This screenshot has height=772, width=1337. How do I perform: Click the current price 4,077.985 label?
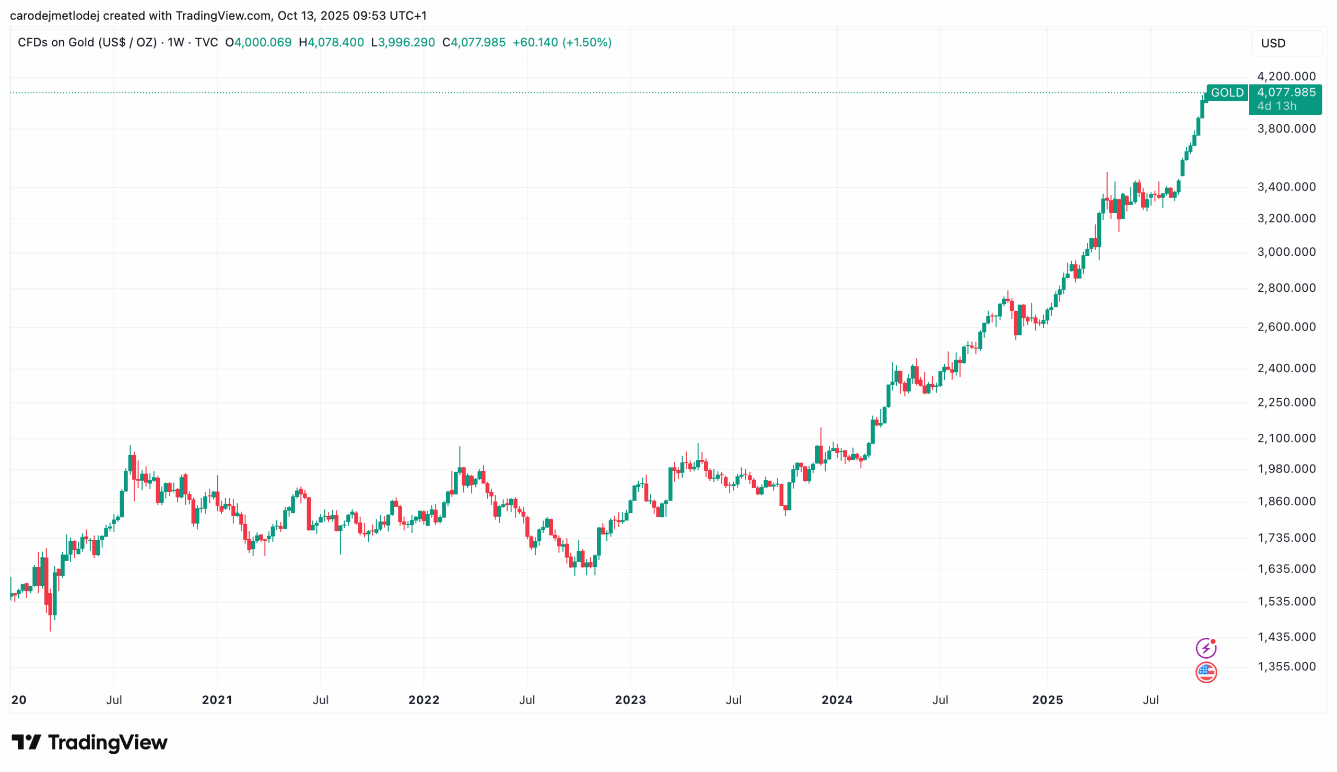[1285, 92]
